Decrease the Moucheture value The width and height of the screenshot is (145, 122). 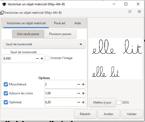(79, 84)
